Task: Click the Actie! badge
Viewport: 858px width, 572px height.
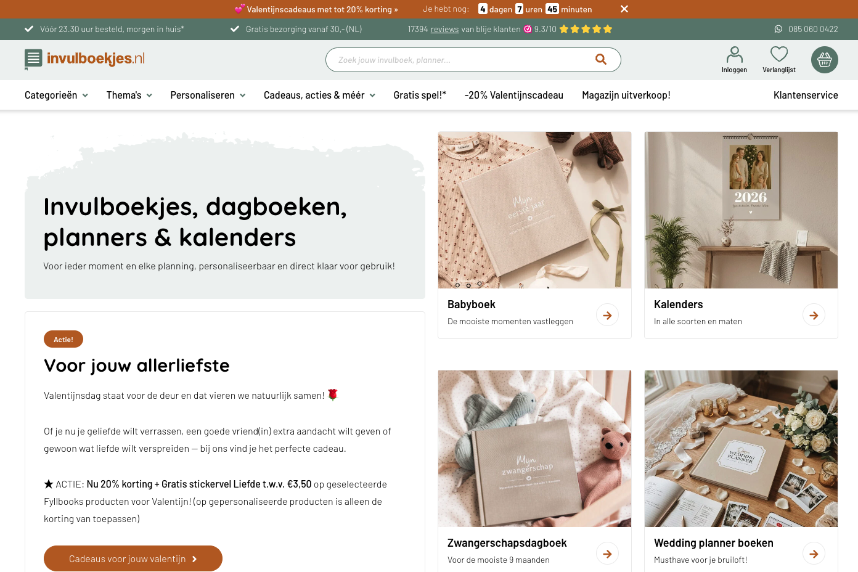Action: coord(63,339)
